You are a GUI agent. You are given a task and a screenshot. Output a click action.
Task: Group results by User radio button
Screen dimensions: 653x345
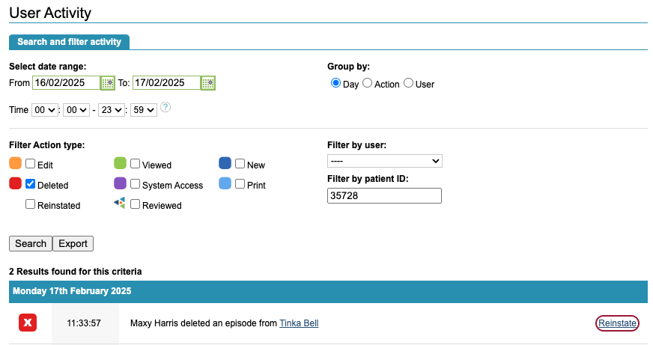pos(409,84)
